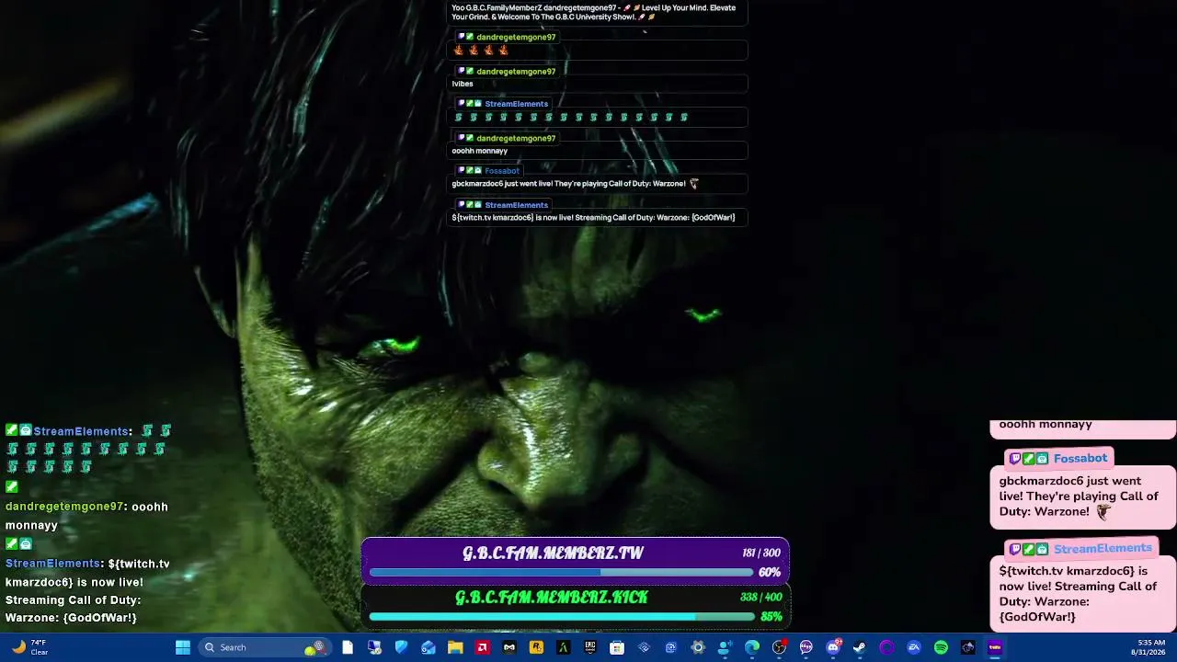Click the G.B.C.FAM.MEMBERZ.TW goal progress bar
Viewport: 1177px width, 662px height.
tap(561, 572)
